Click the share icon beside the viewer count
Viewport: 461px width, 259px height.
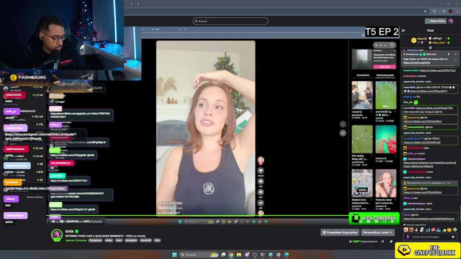coord(382,241)
